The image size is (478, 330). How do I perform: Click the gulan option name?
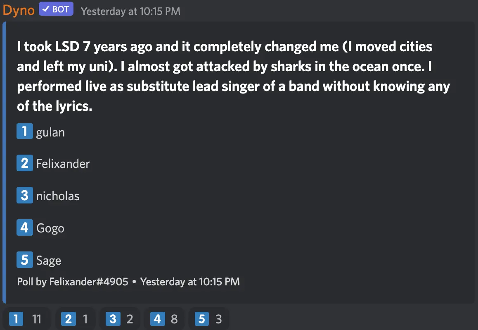(x=50, y=133)
